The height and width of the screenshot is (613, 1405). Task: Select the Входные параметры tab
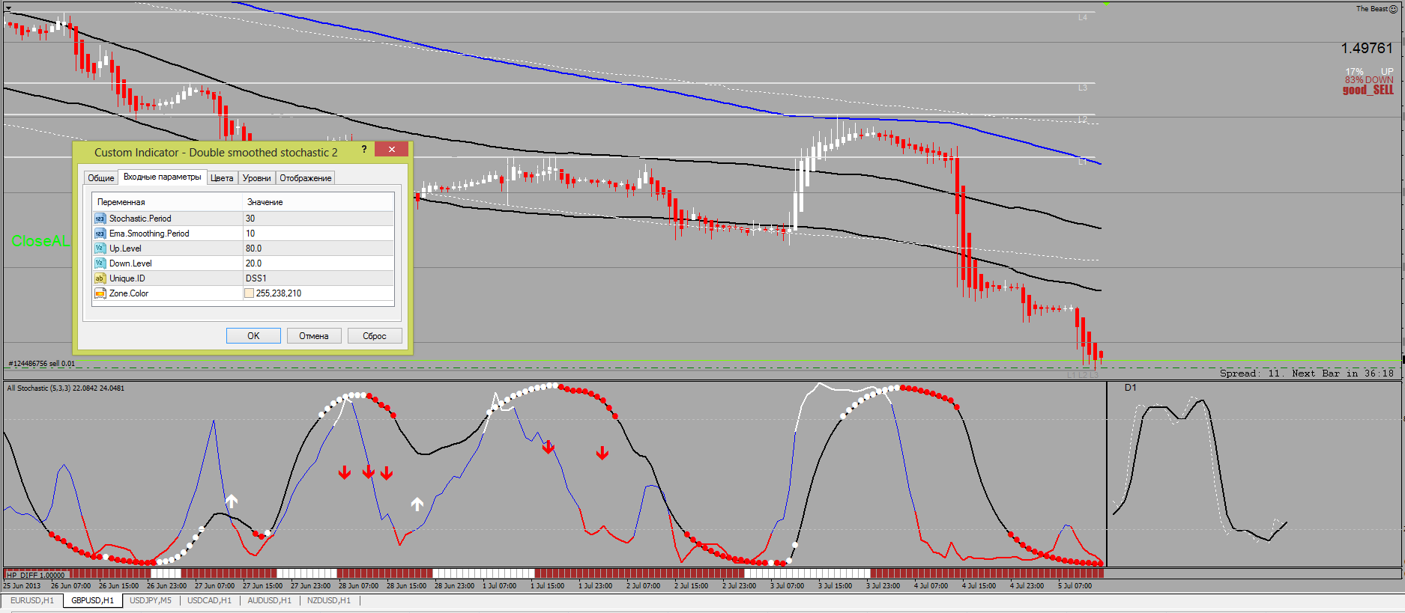pyautogui.click(x=163, y=177)
